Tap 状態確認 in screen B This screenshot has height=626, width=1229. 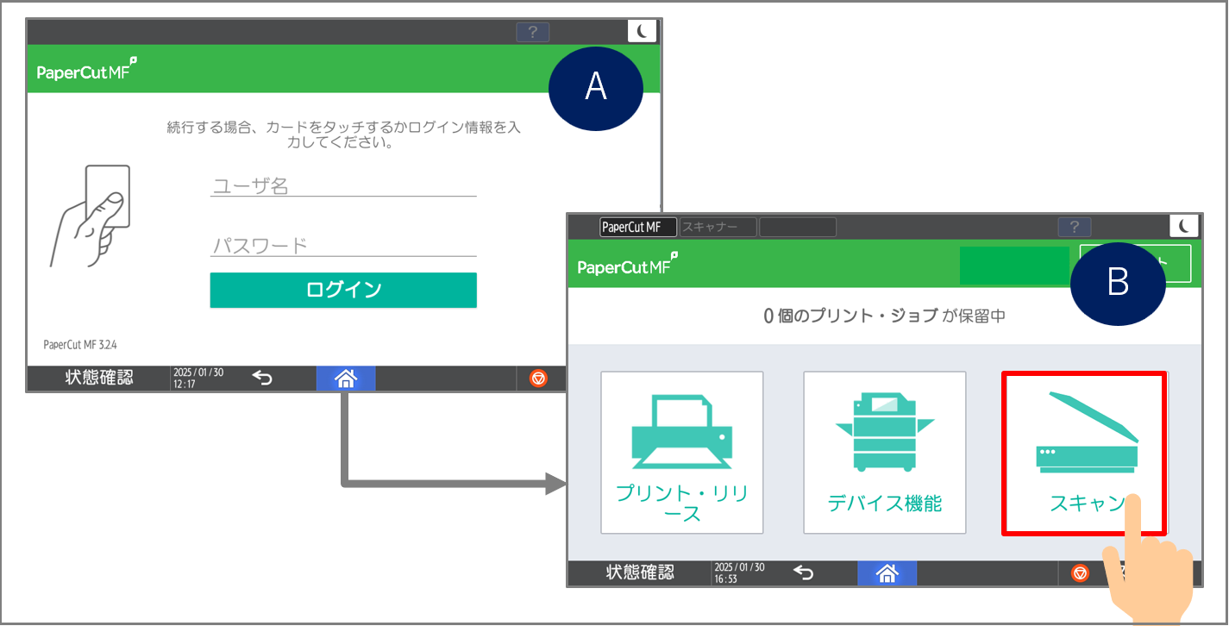(x=640, y=573)
